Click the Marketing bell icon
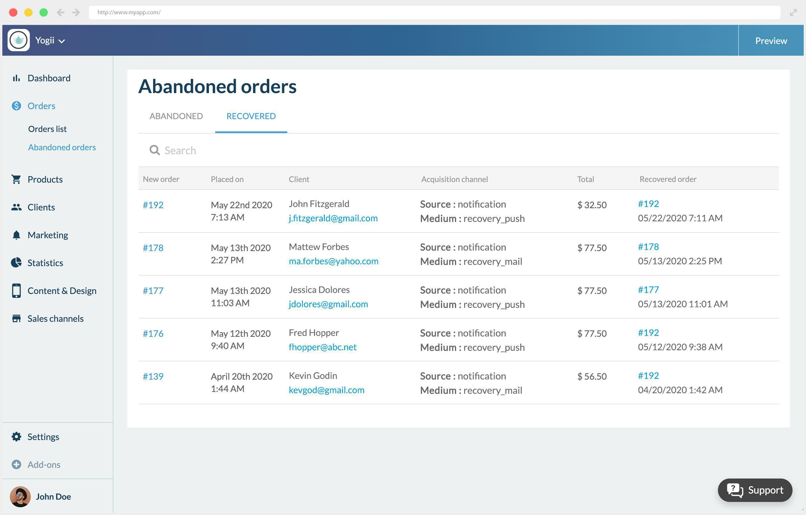 16,235
